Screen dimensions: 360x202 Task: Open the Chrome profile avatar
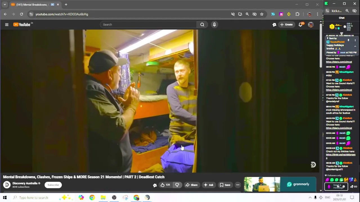pyautogui.click(x=309, y=14)
